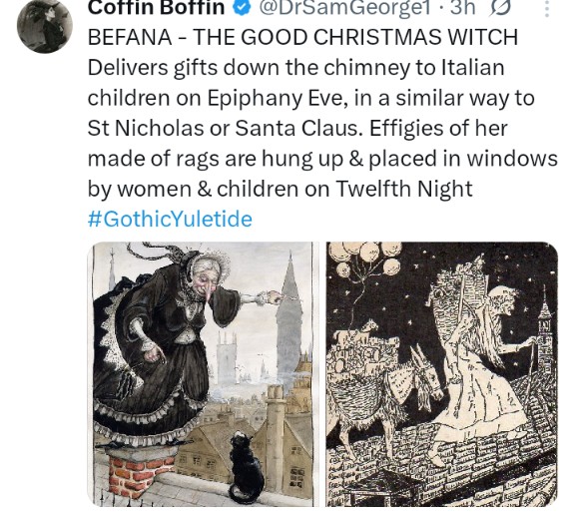
Task: Click the blue verified badge checkmark
Action: click(x=243, y=8)
